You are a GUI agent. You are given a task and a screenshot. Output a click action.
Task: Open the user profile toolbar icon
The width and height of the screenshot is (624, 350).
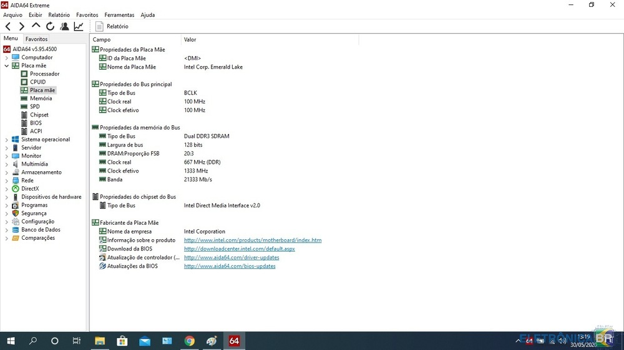tap(64, 26)
